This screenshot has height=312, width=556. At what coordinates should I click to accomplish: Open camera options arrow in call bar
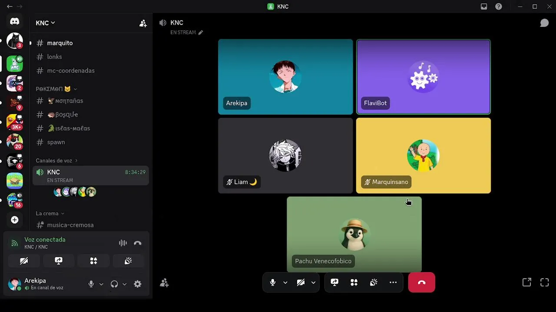click(x=313, y=283)
